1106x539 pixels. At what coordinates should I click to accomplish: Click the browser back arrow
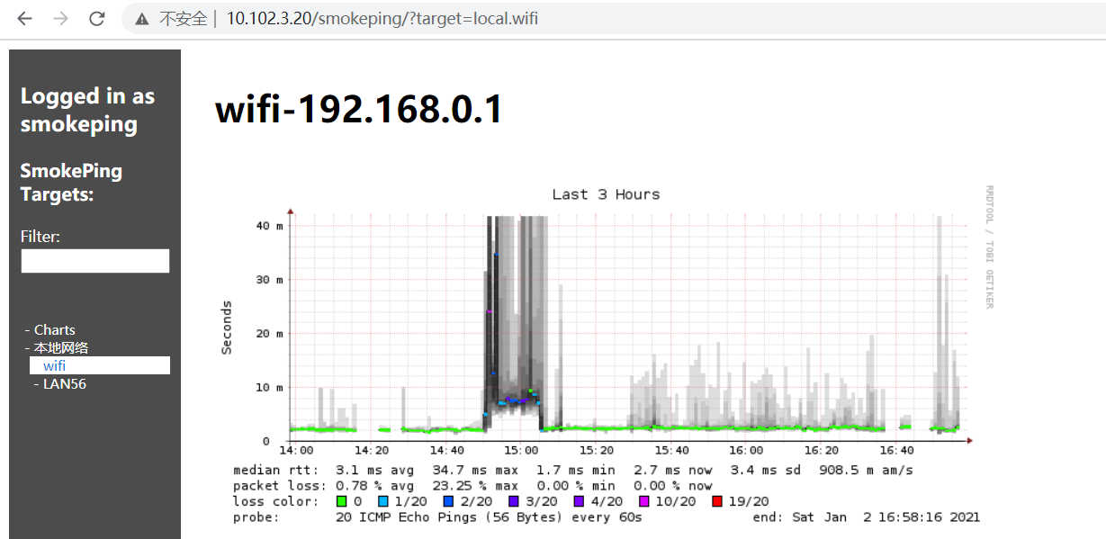pyautogui.click(x=24, y=18)
